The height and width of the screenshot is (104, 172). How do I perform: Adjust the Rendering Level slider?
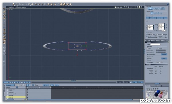click(161, 52)
